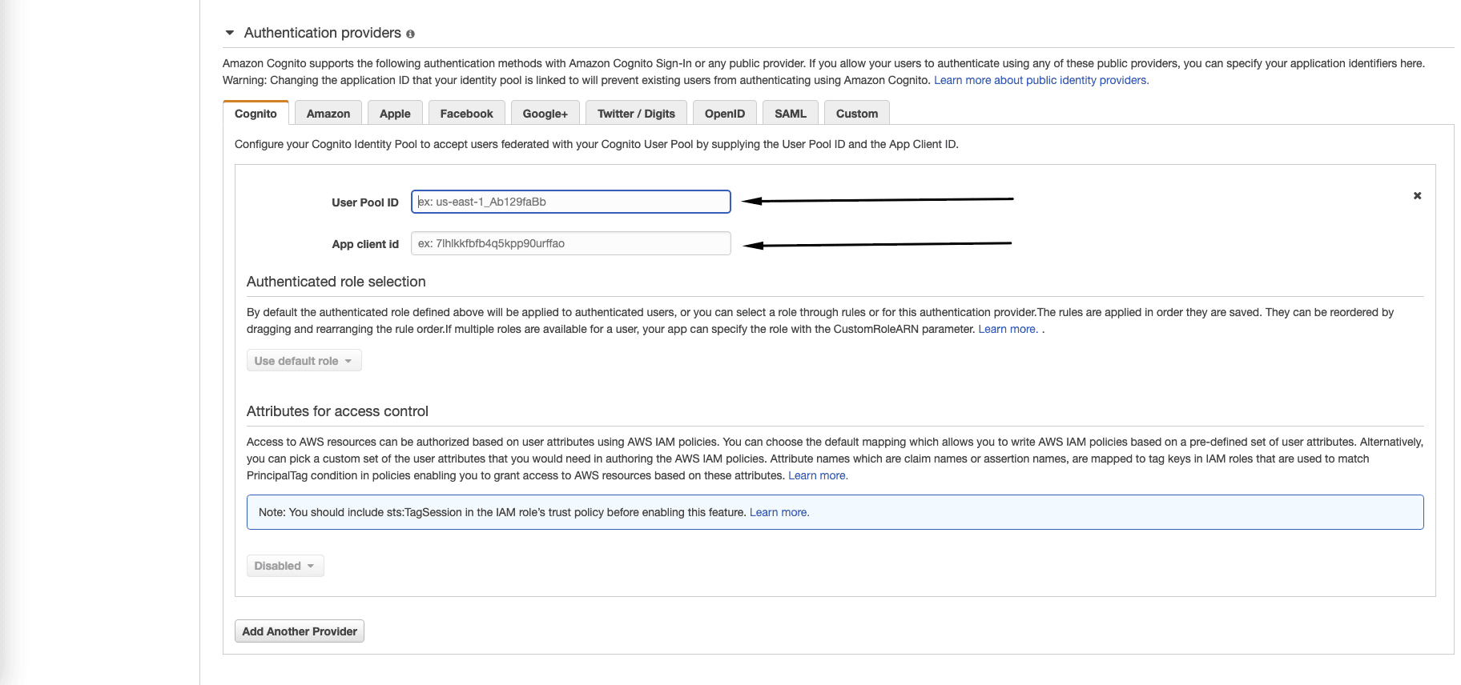Click the App client id field
The image size is (1461, 685).
[x=570, y=243]
